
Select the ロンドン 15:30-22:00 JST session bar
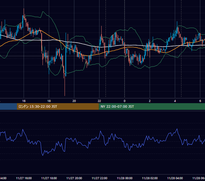tap(58, 106)
